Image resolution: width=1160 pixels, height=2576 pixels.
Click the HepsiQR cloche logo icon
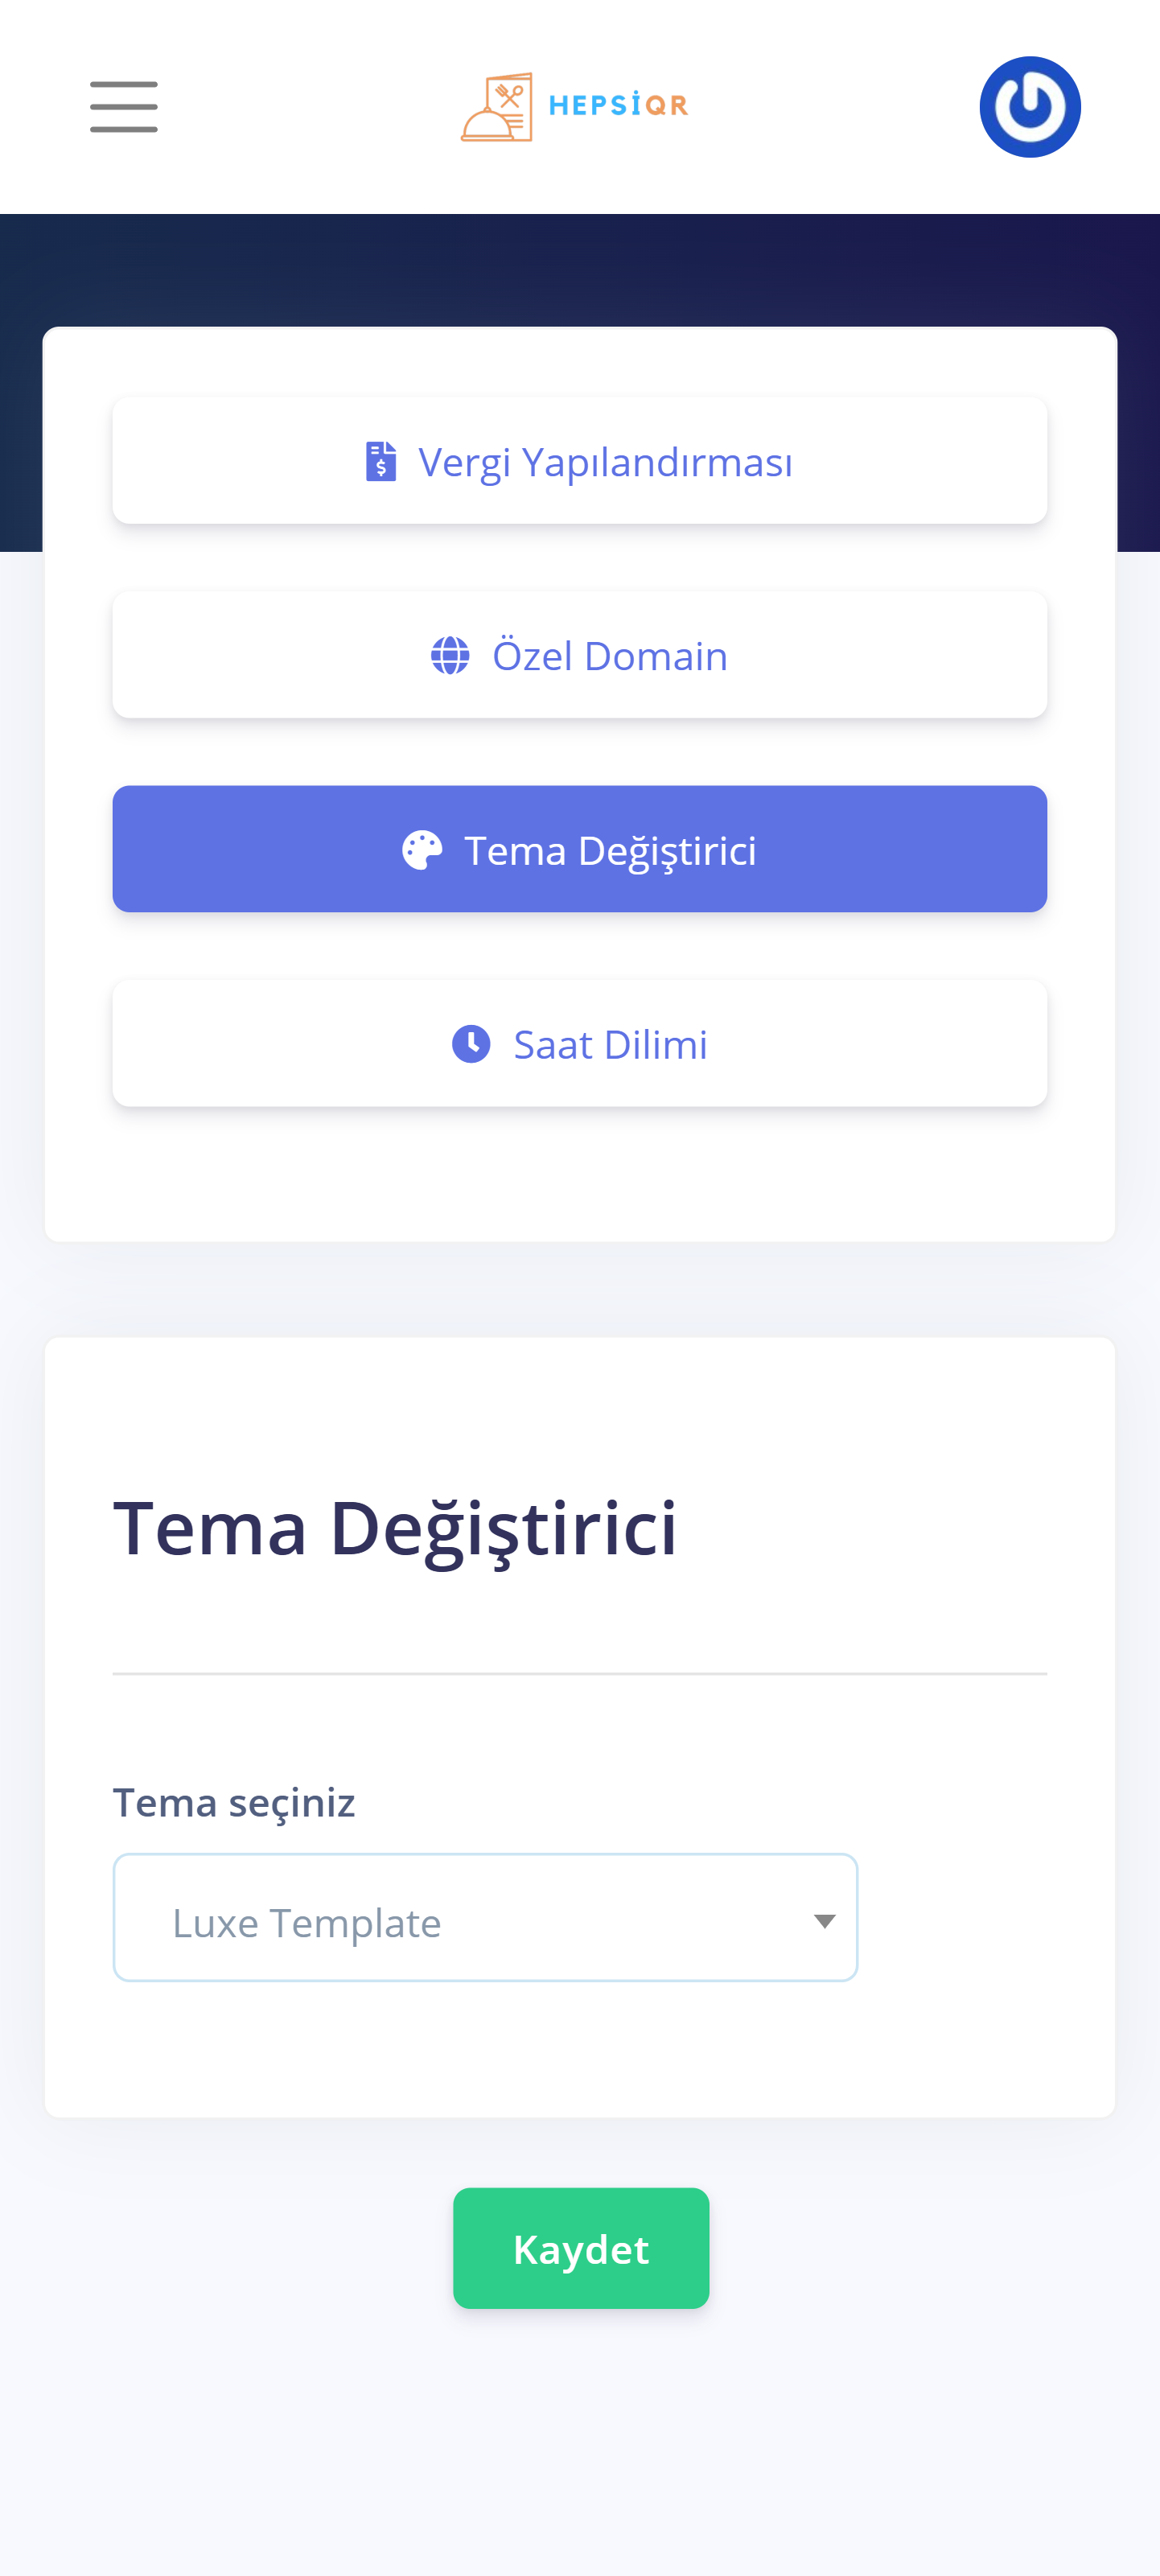pos(496,107)
